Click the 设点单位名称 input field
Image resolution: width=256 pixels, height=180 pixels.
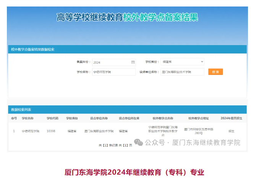pos(182,72)
